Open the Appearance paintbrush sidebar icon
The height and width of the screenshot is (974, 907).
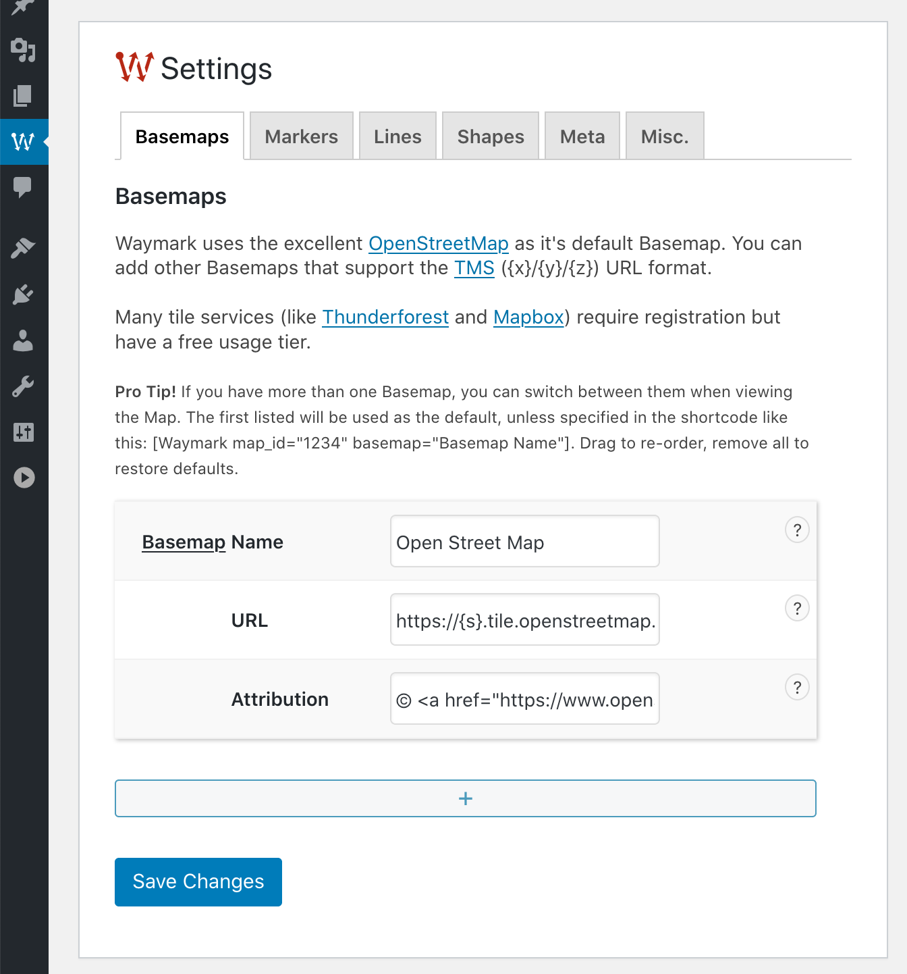click(x=24, y=249)
